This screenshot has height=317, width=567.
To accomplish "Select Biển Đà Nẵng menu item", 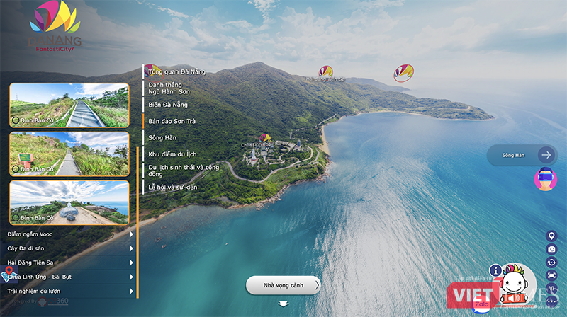I will tap(168, 105).
